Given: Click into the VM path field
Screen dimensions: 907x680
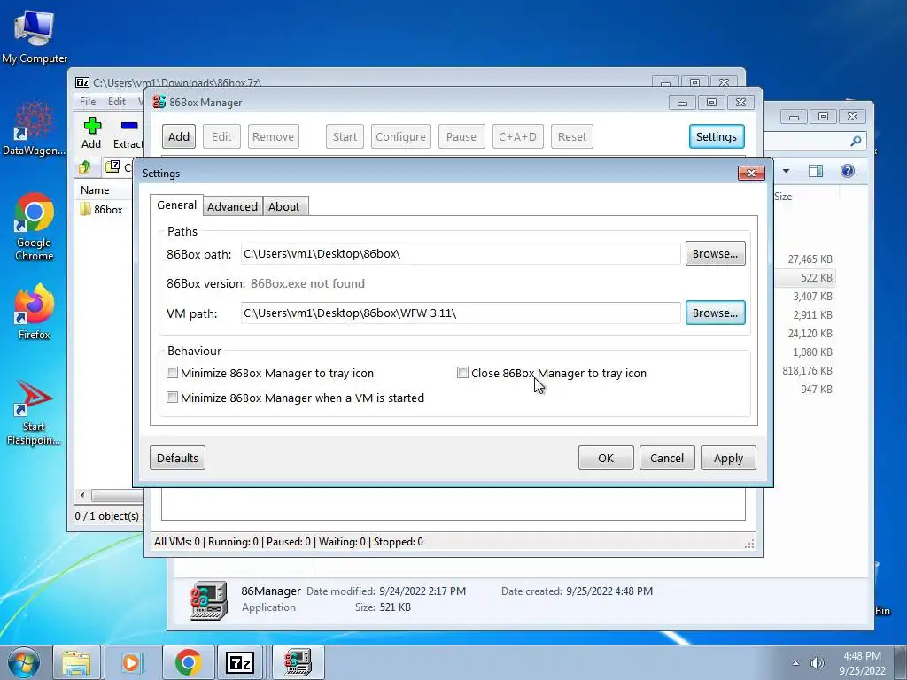Looking at the screenshot, I should point(461,313).
